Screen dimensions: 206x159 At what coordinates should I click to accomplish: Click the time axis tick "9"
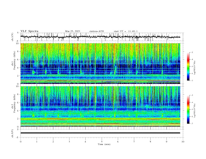pos(166,142)
